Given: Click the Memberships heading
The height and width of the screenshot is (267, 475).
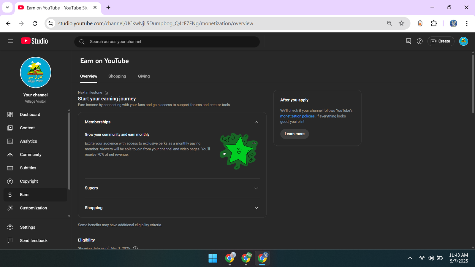Looking at the screenshot, I should [98, 122].
